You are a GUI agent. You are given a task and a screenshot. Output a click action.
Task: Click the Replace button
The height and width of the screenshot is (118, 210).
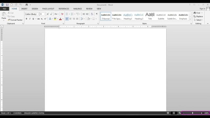tap(198, 16)
